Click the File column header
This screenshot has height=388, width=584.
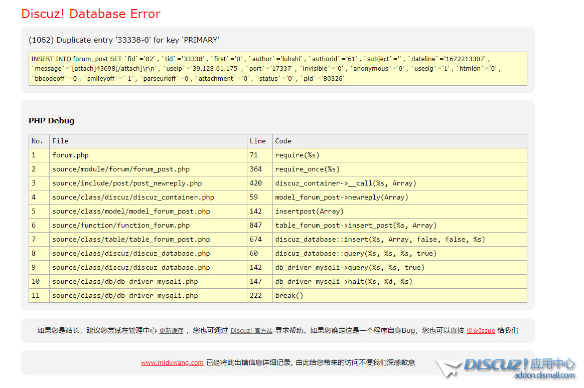click(148, 141)
